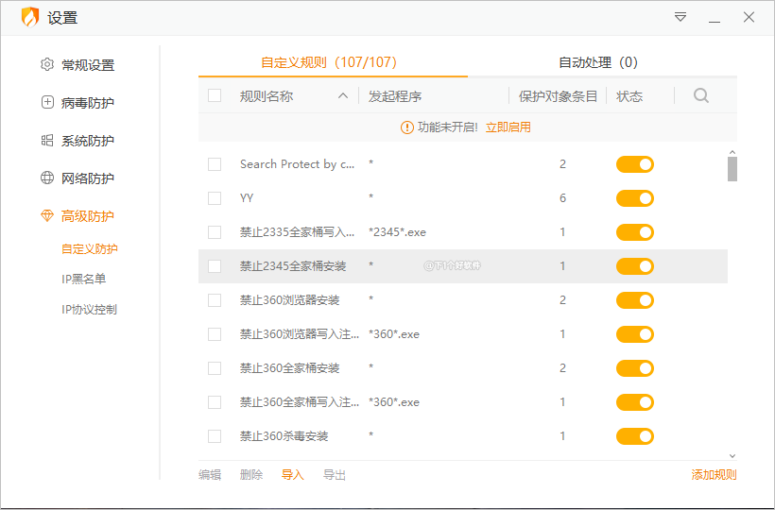The height and width of the screenshot is (510, 775).
Task: Click 导入 to import rules
Action: coord(293,475)
